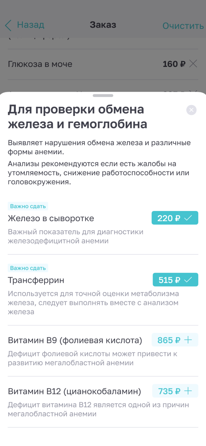
Task: Tap the Важно сдать badge above Трансферрин
Action: point(28,268)
